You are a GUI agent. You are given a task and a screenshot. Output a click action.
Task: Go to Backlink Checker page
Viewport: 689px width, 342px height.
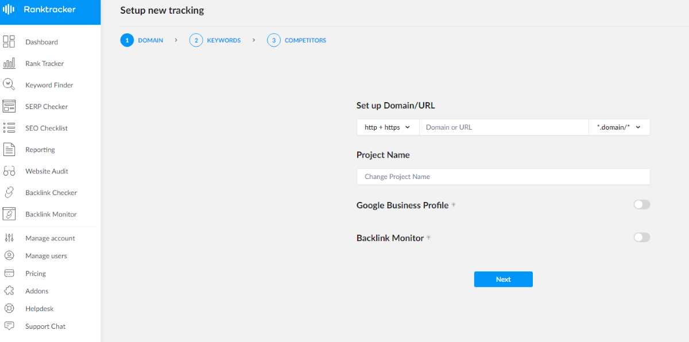51,193
